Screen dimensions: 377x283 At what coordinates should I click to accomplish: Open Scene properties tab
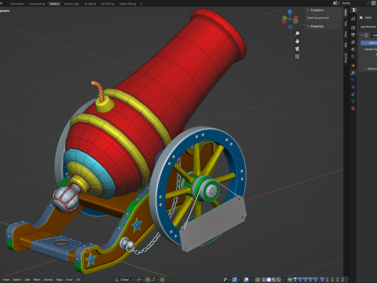pos(353,49)
